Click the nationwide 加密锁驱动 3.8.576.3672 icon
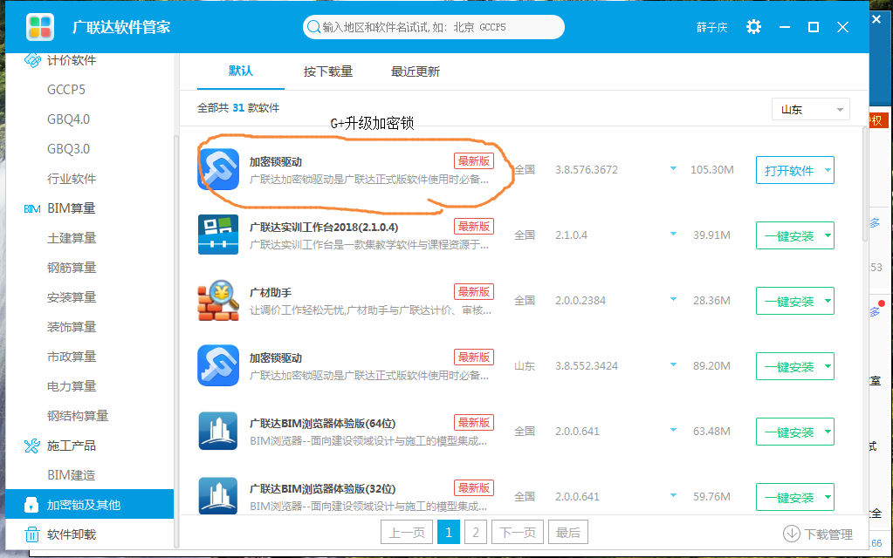The width and height of the screenshot is (893, 558). 218,169
